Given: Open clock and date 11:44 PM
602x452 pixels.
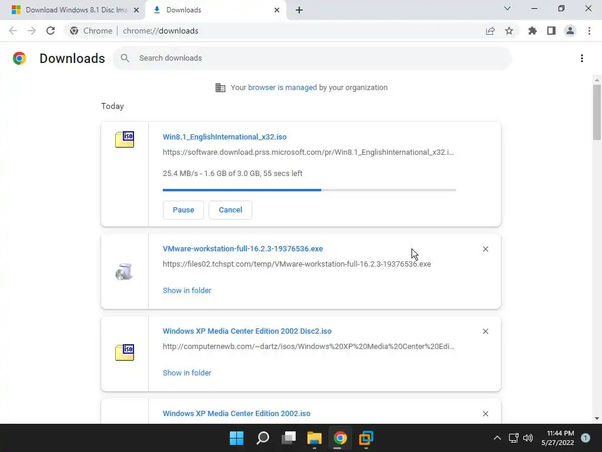Looking at the screenshot, I should pyautogui.click(x=558, y=438).
